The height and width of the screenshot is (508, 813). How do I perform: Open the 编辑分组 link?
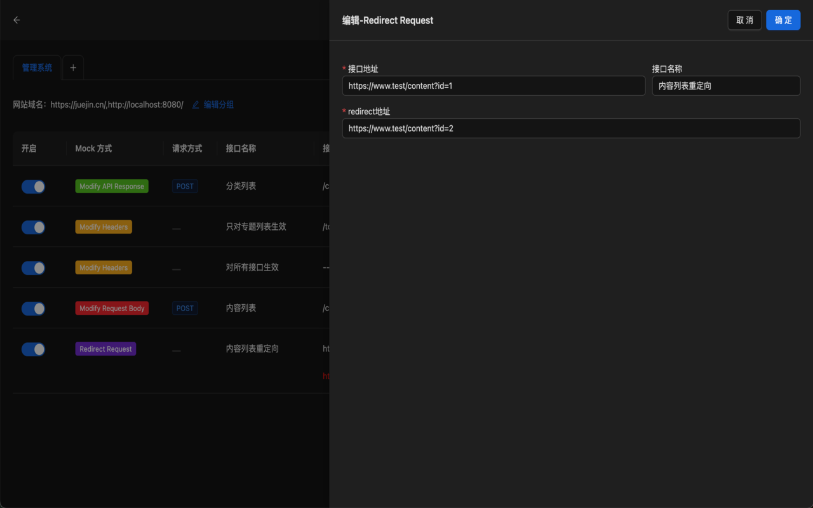point(218,104)
